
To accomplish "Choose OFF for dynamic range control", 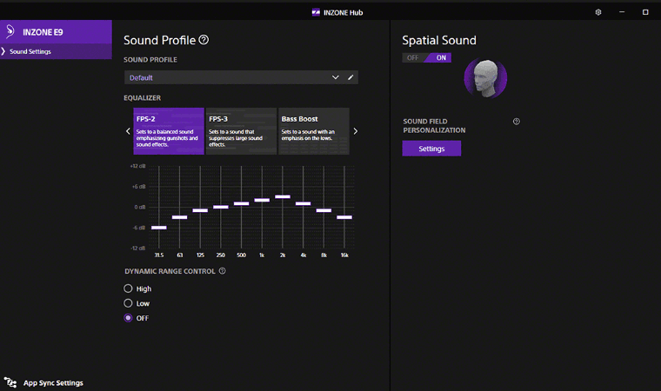I will pyautogui.click(x=129, y=318).
